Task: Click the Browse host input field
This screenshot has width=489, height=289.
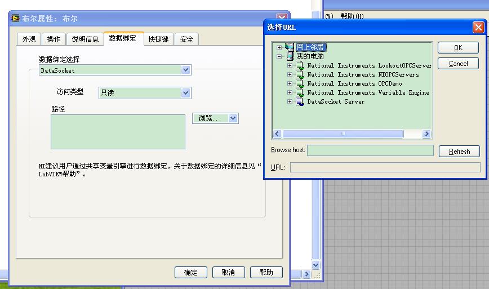Action: 370,150
